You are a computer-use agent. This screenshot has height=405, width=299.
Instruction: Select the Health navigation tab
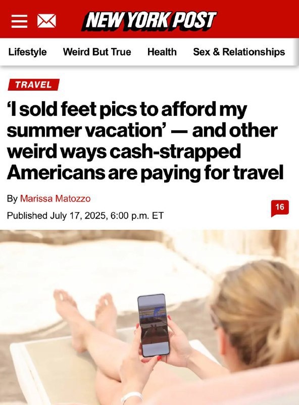(x=162, y=52)
